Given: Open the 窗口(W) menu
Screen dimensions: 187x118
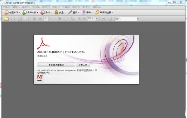Looking at the screenshot, I should click(86, 7).
